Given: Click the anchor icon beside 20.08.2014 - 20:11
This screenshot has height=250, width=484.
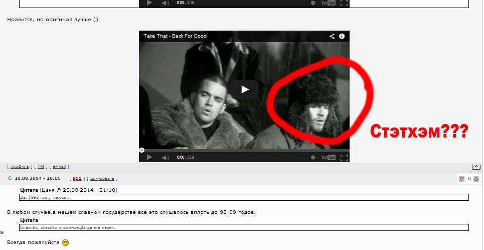Looking at the screenshot, I should pos(10,178).
